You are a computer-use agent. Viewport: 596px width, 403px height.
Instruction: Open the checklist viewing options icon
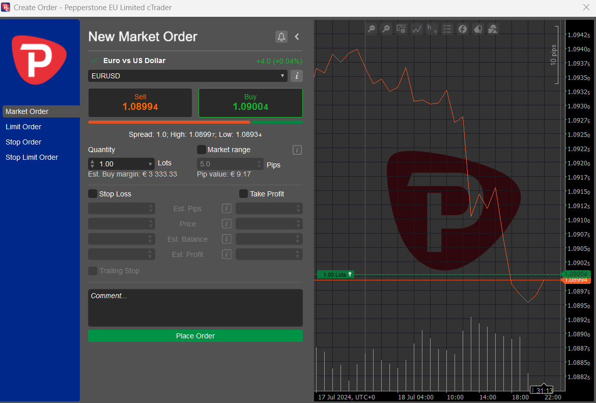447,29
